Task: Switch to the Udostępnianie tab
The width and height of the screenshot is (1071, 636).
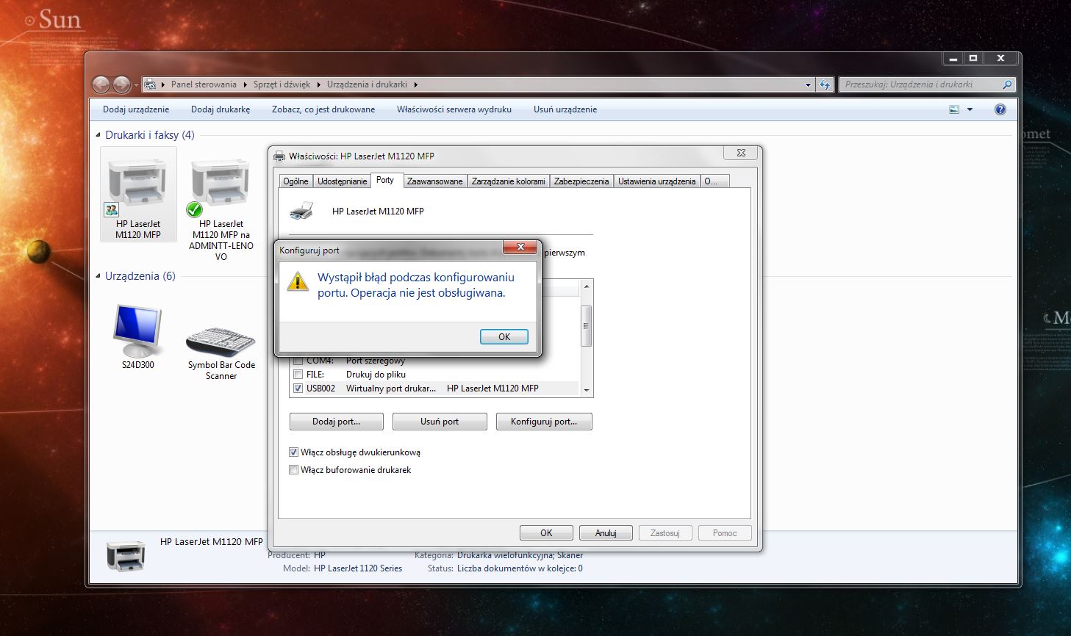Action: pos(342,181)
